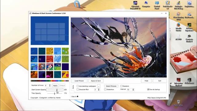
Task: Click the Tiles Opacity slider
Action: click(55, 93)
